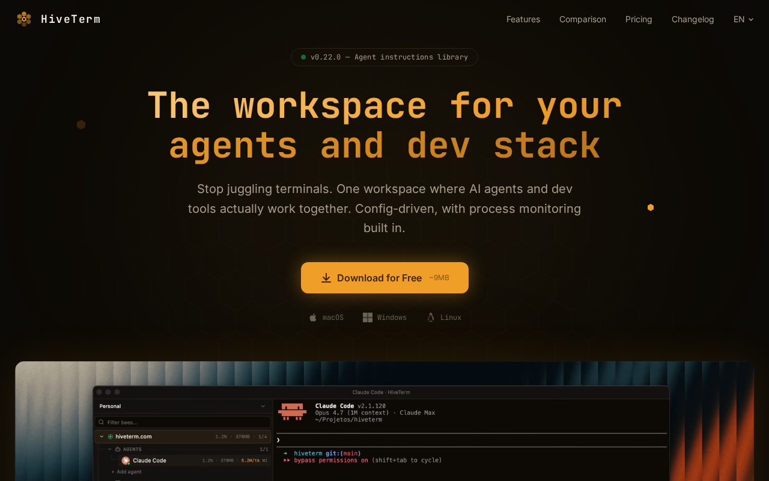Pick the Linux penguin platform icon
This screenshot has height=481, width=769.
[x=431, y=317]
